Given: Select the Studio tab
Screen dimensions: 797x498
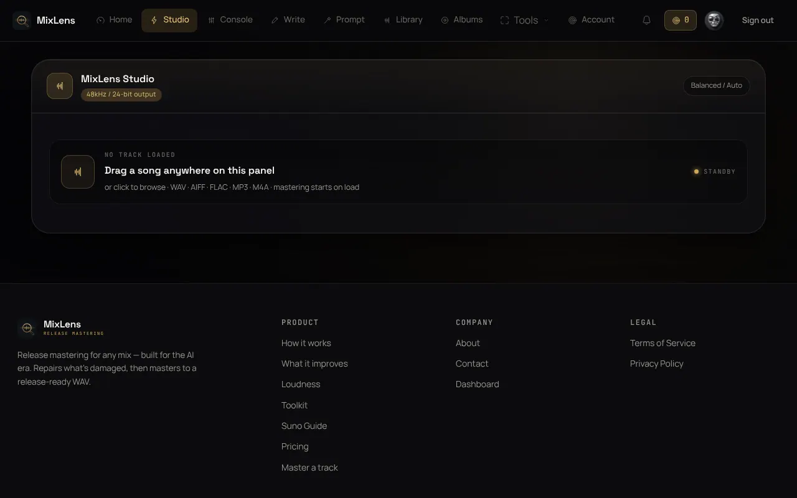Looking at the screenshot, I should [x=169, y=20].
